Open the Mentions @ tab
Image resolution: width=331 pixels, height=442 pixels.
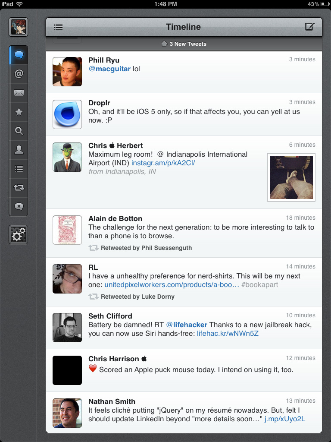(19, 74)
